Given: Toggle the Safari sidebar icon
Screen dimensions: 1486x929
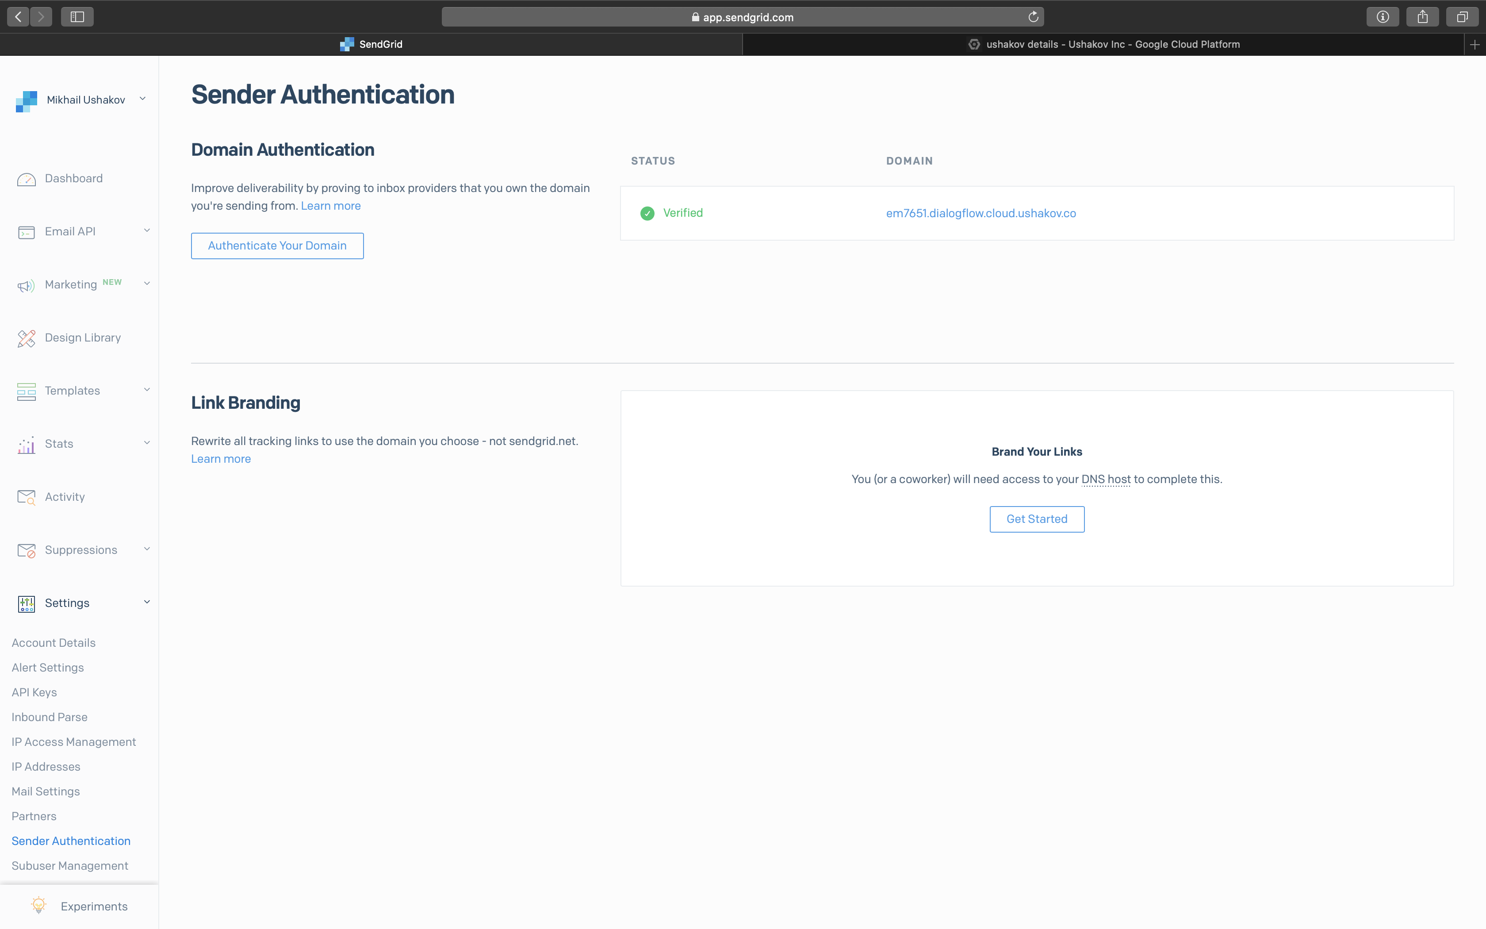Looking at the screenshot, I should (x=77, y=17).
